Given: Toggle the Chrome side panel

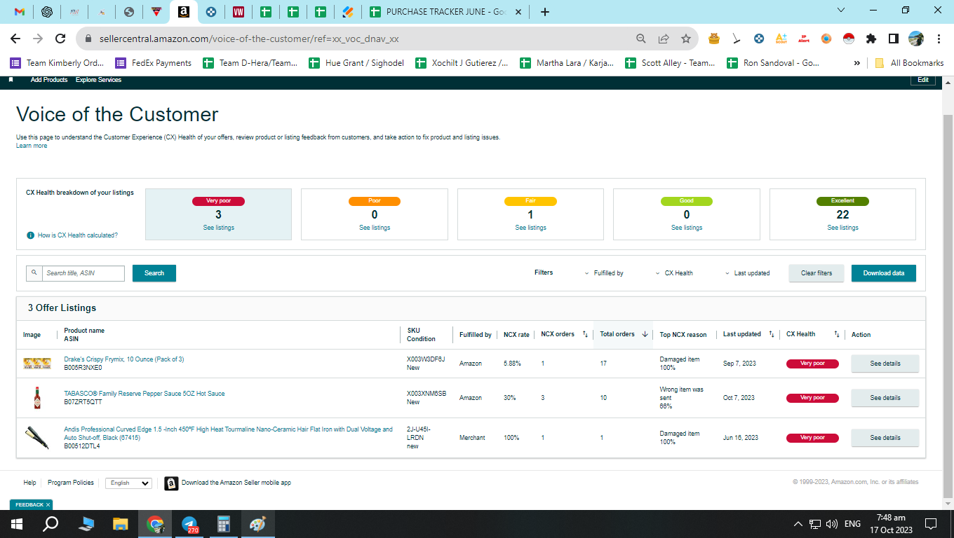Looking at the screenshot, I should 894,39.
